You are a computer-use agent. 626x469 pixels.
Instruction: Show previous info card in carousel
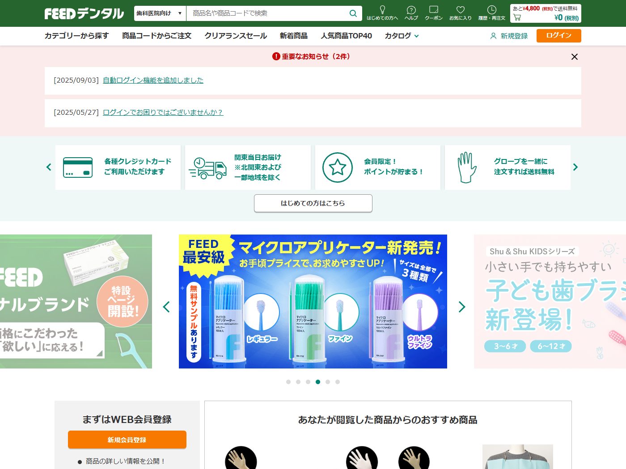point(49,167)
